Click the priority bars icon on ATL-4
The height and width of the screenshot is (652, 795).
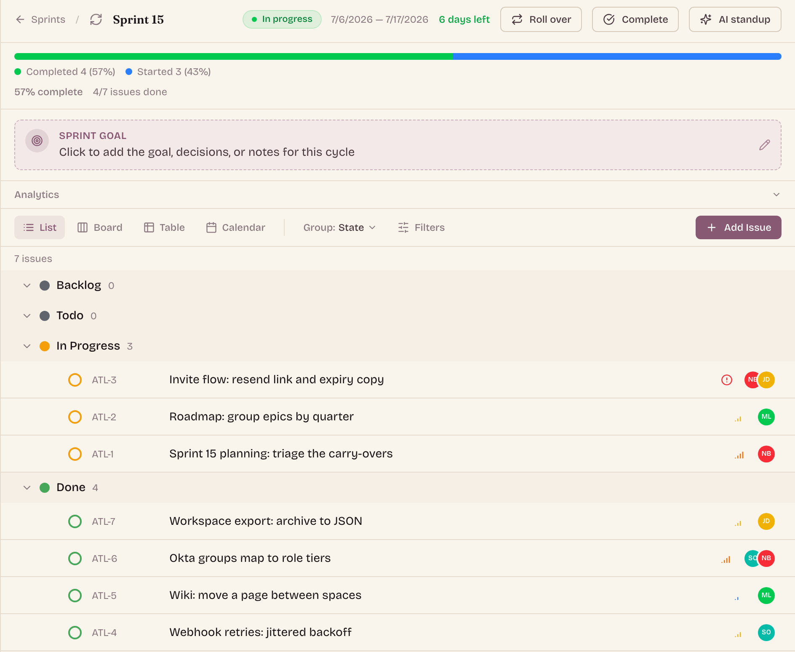click(x=738, y=634)
